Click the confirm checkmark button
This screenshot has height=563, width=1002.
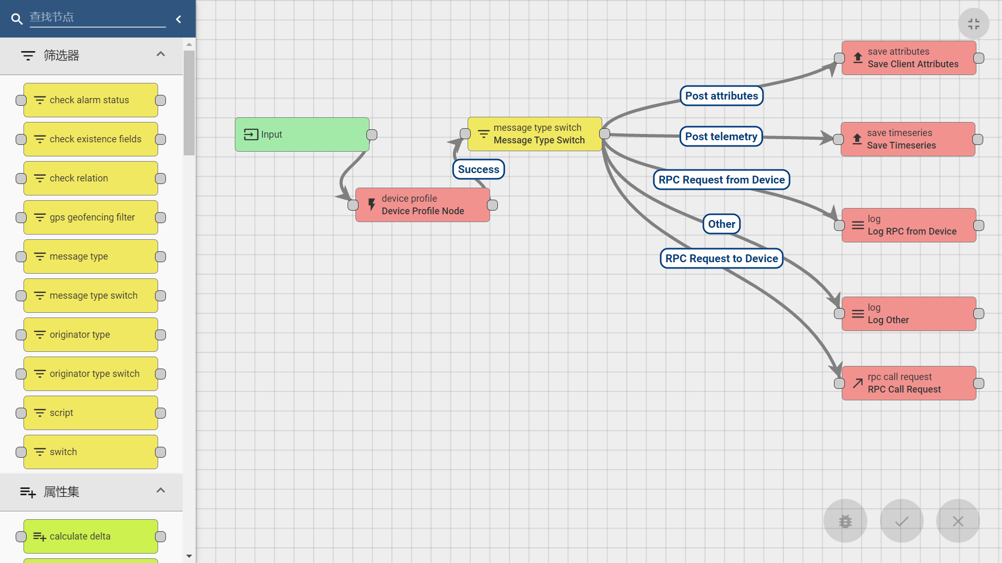tap(901, 521)
